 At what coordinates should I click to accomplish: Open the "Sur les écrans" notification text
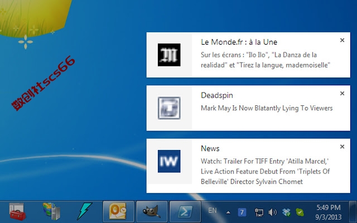click(x=266, y=60)
